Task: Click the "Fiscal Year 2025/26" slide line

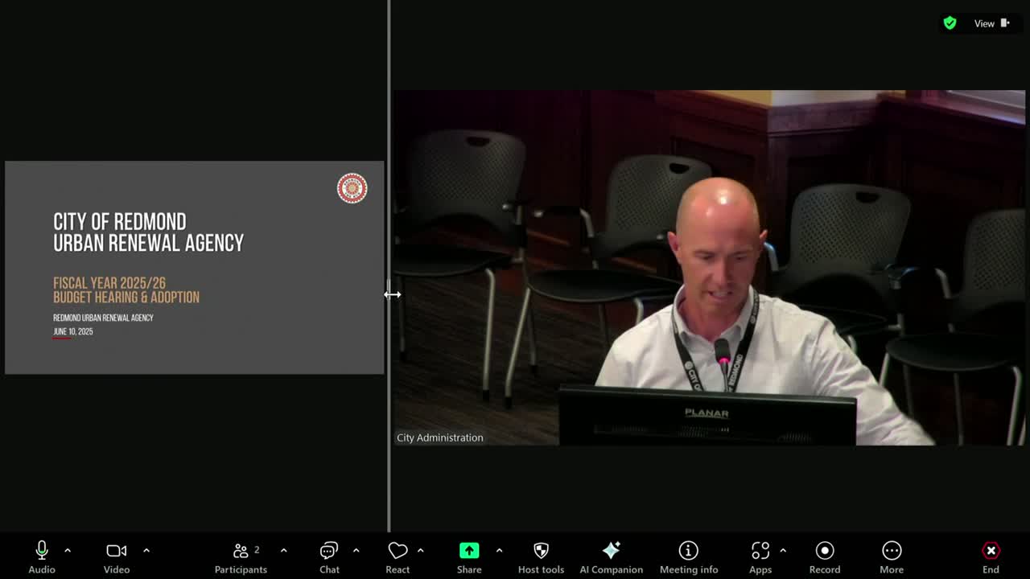Action: click(109, 284)
